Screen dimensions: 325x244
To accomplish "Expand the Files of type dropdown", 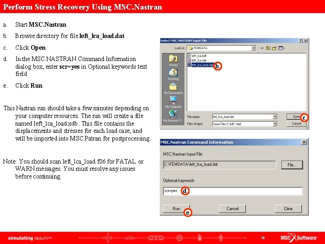I will 275,124.
